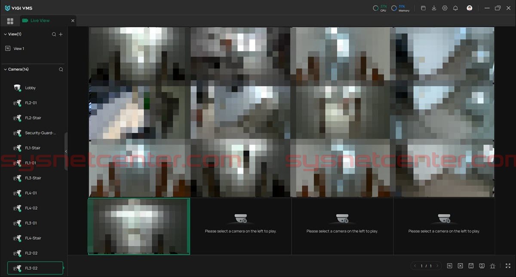Screen dimensions: 516x277
Task: Collapse the View(1) section
Action: pos(5,34)
